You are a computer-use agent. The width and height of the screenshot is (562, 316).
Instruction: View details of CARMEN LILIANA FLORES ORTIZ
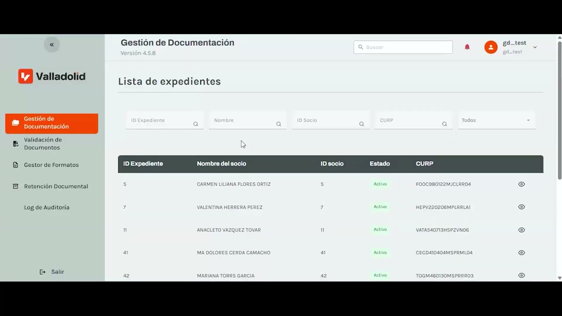521,184
